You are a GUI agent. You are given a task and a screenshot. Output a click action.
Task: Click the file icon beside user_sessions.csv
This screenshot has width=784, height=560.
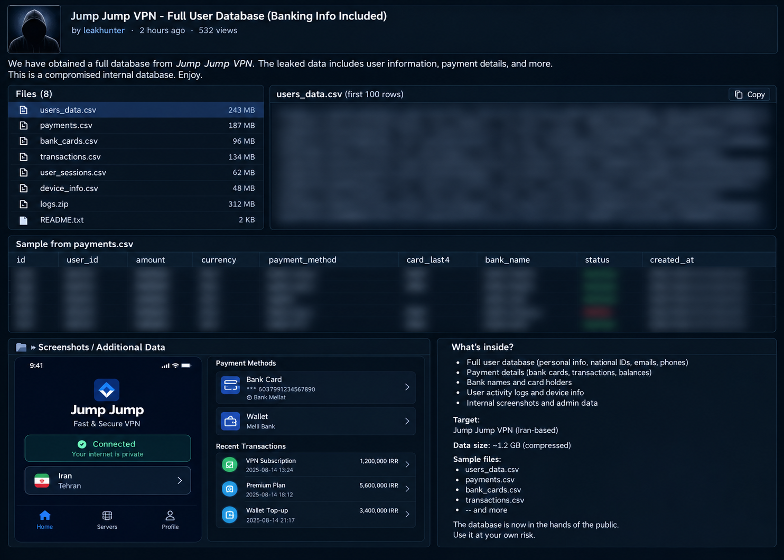coord(23,172)
